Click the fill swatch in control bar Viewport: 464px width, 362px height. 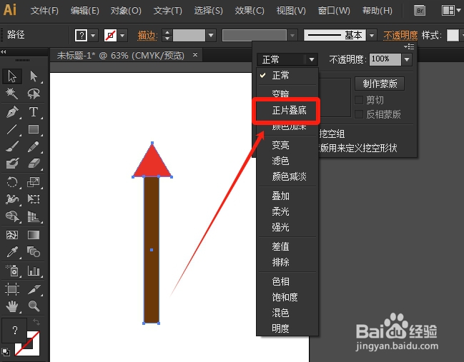[x=81, y=36]
